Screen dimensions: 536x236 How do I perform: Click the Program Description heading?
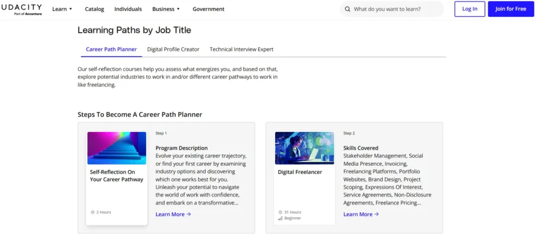181,148
